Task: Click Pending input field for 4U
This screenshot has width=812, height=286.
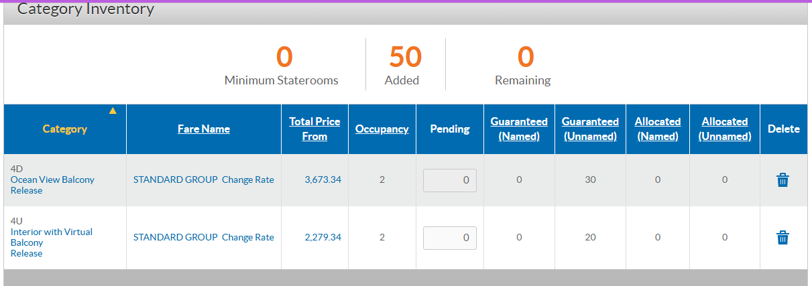Action: [x=450, y=237]
